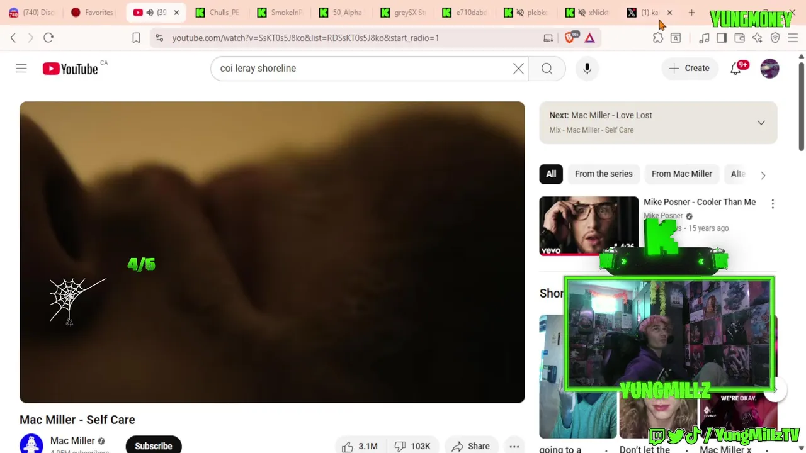The height and width of the screenshot is (453, 806).
Task: Switch to the greySX tab
Action: coord(402,13)
